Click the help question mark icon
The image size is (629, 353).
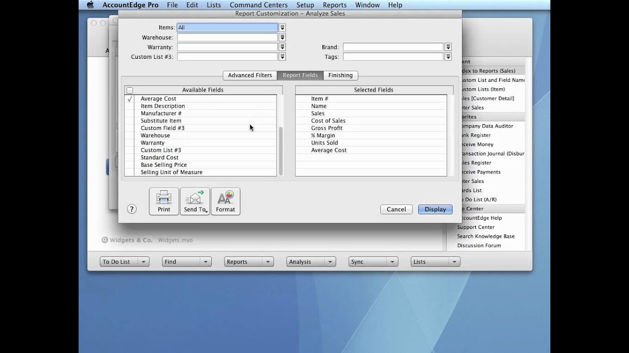click(x=132, y=209)
